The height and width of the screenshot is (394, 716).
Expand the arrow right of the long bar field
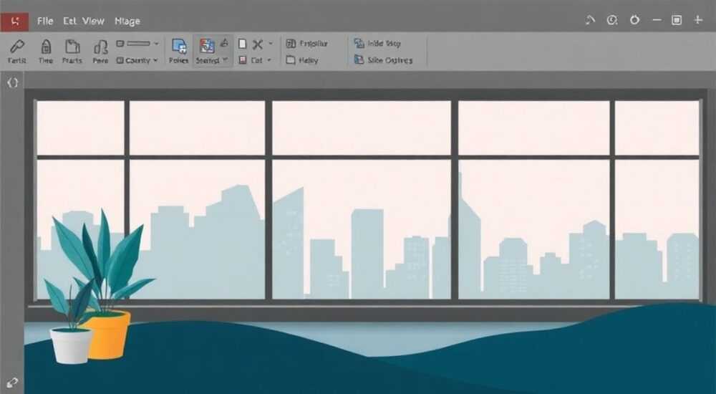coord(156,44)
